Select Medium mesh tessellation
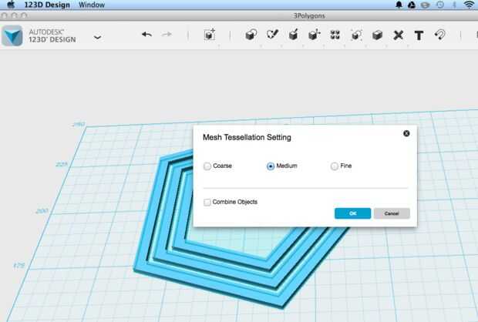Image resolution: width=478 pixels, height=322 pixels. [271, 166]
